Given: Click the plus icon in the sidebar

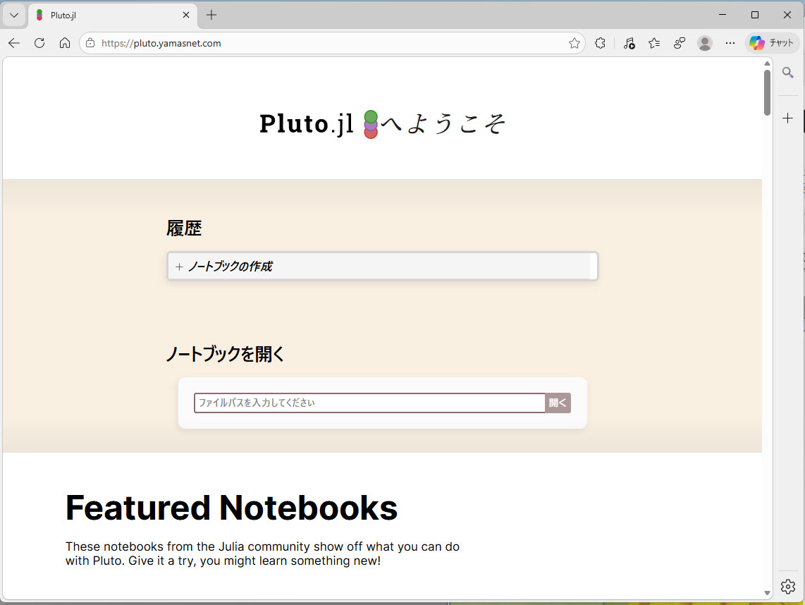Looking at the screenshot, I should tap(788, 118).
